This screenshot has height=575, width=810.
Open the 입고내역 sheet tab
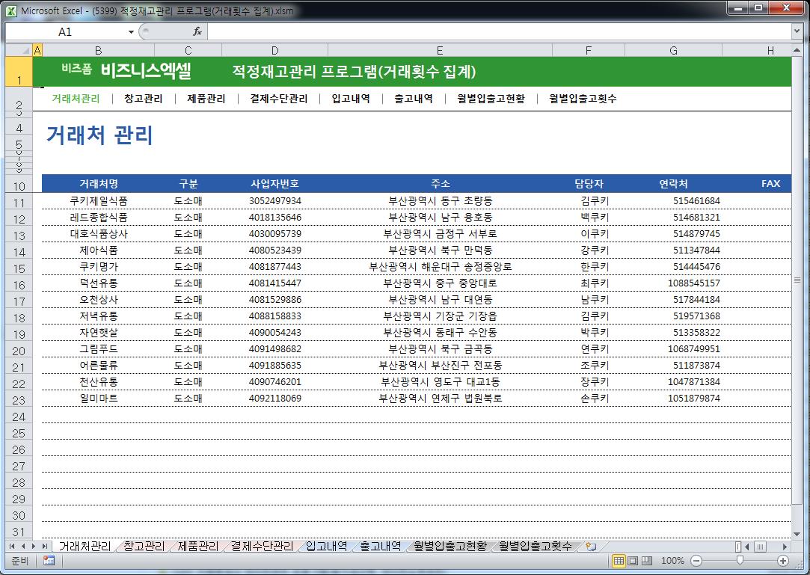click(326, 547)
